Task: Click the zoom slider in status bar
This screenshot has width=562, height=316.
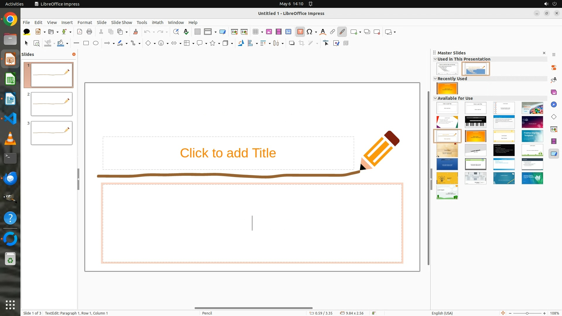Action: point(527,313)
